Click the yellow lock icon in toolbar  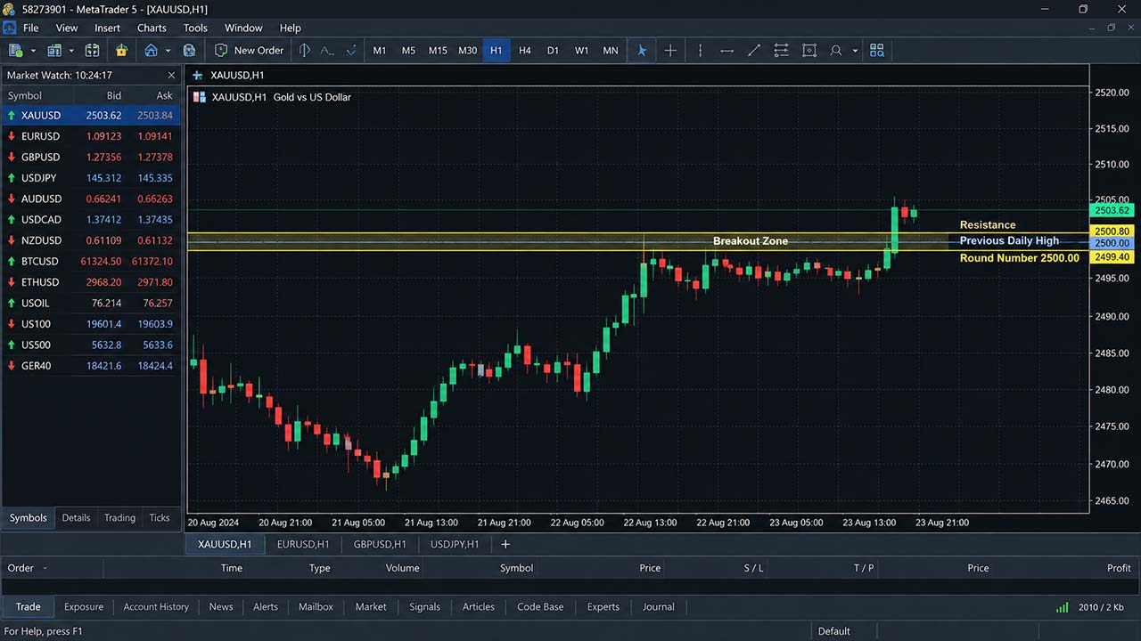[x=121, y=51]
